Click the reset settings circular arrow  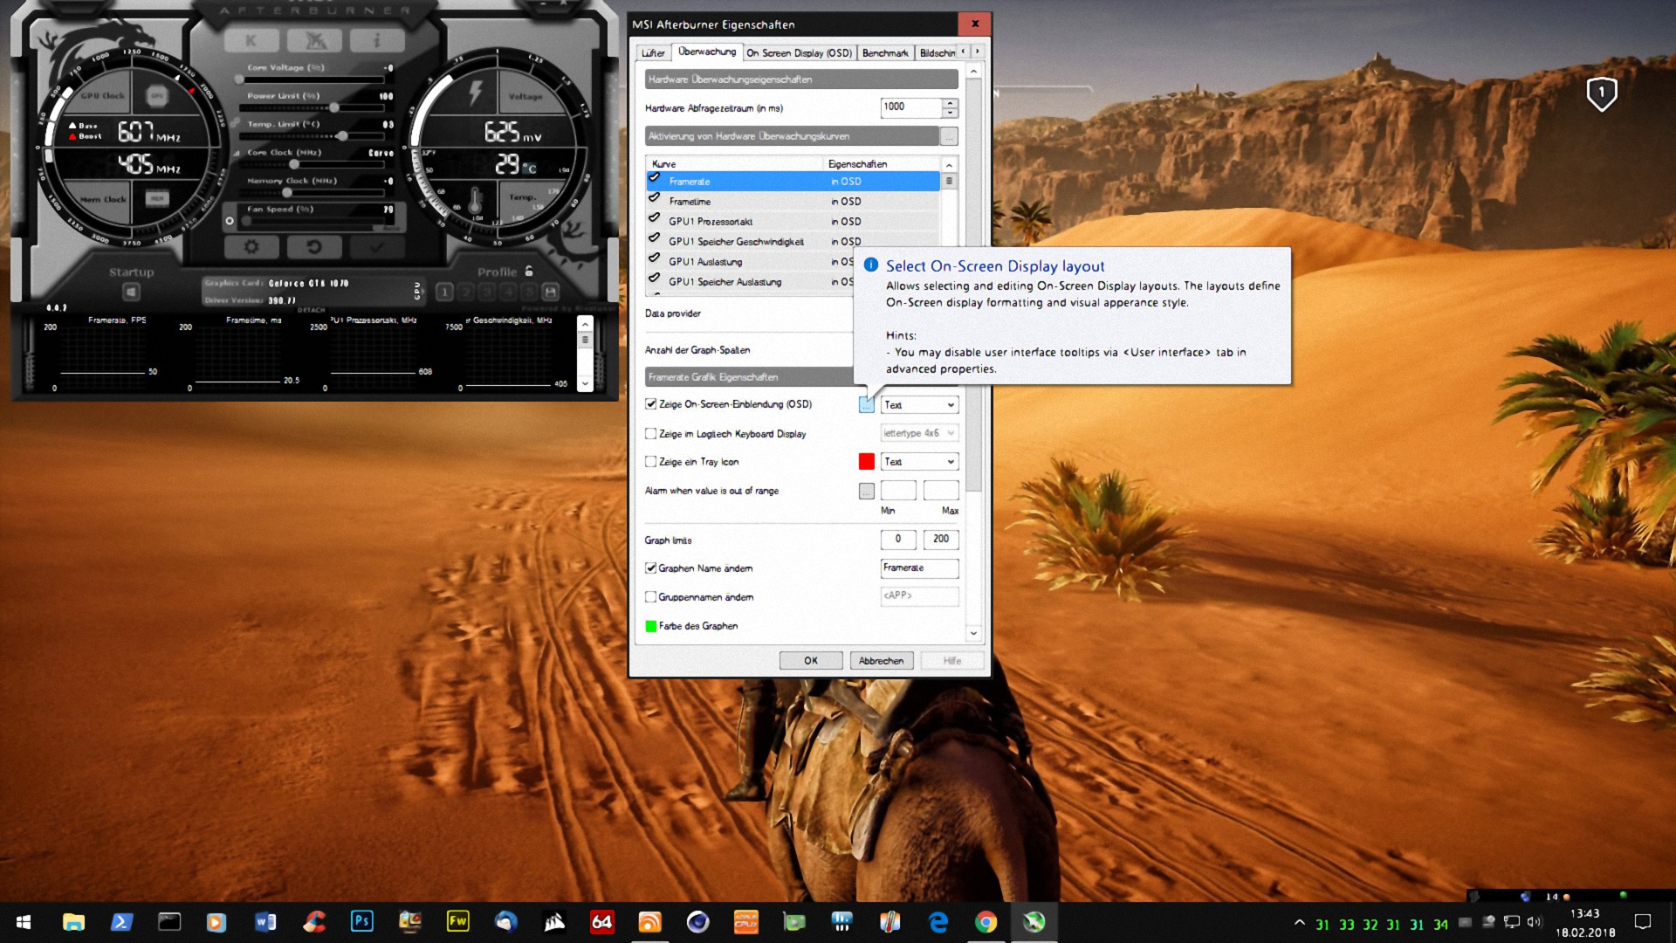(313, 247)
